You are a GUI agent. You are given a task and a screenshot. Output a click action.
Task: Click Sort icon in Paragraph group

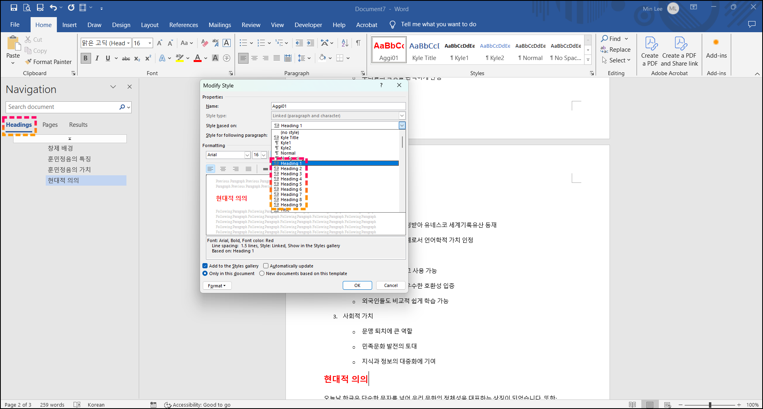(345, 43)
